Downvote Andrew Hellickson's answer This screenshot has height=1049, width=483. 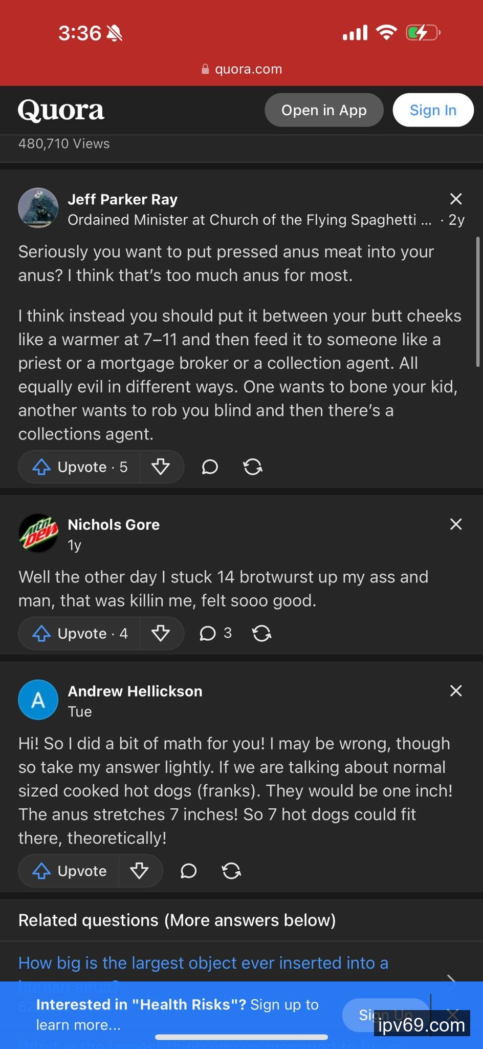click(x=139, y=871)
